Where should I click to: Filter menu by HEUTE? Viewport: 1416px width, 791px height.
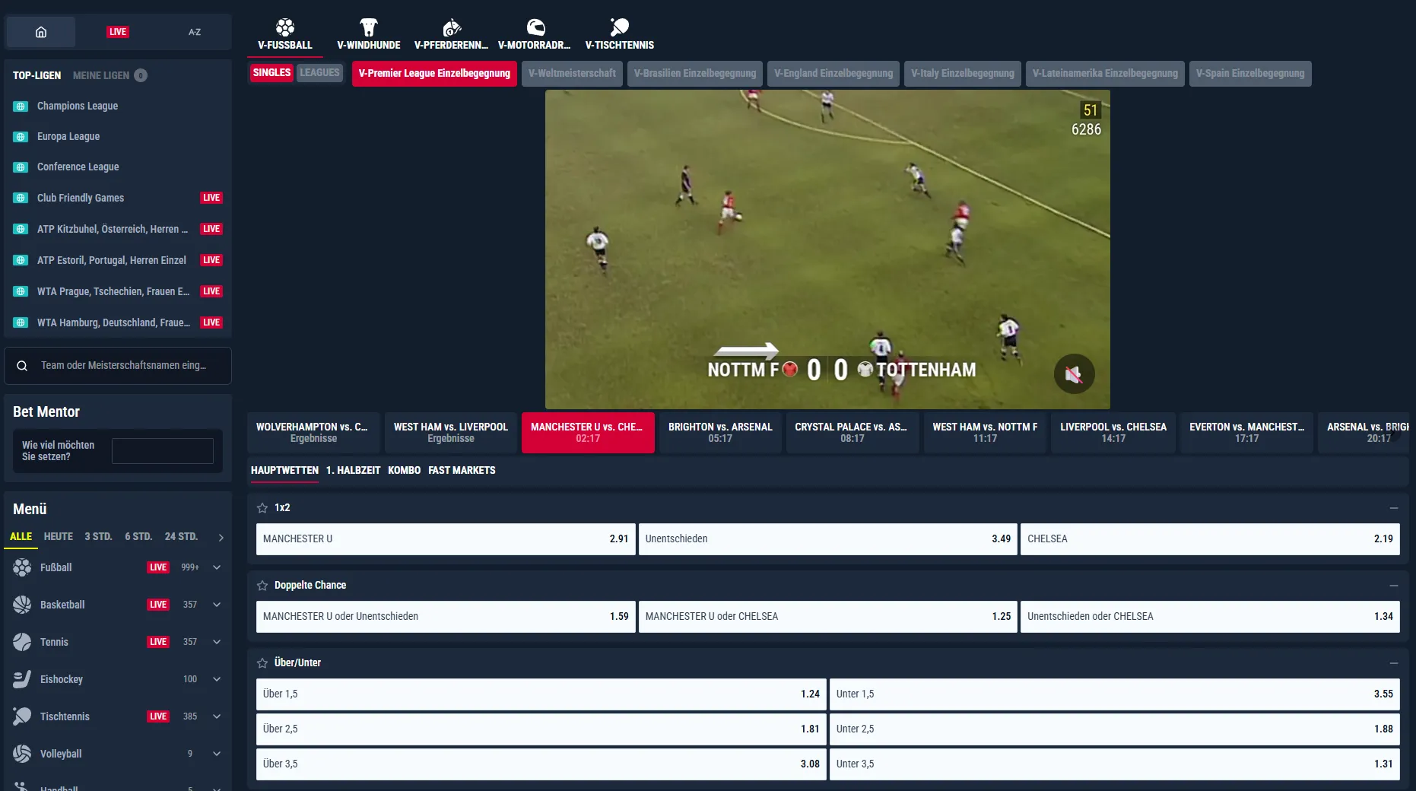59,537
